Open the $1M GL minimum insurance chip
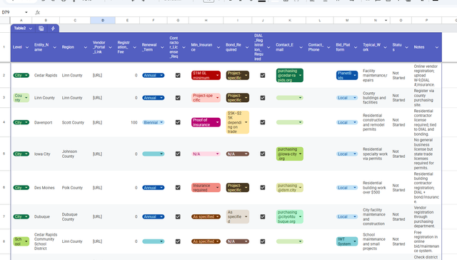 (x=206, y=75)
